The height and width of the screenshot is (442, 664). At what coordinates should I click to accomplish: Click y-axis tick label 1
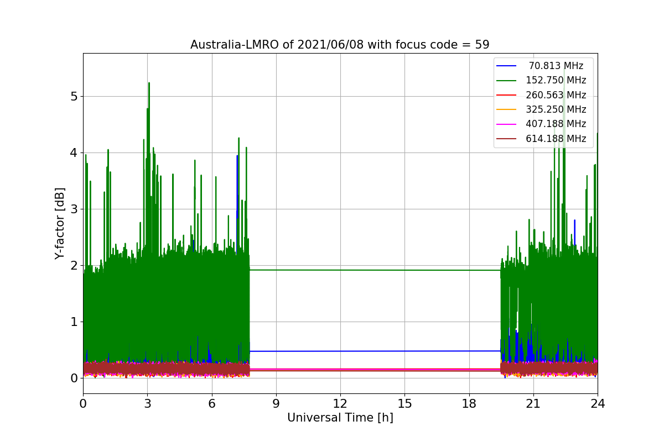pyautogui.click(x=74, y=322)
